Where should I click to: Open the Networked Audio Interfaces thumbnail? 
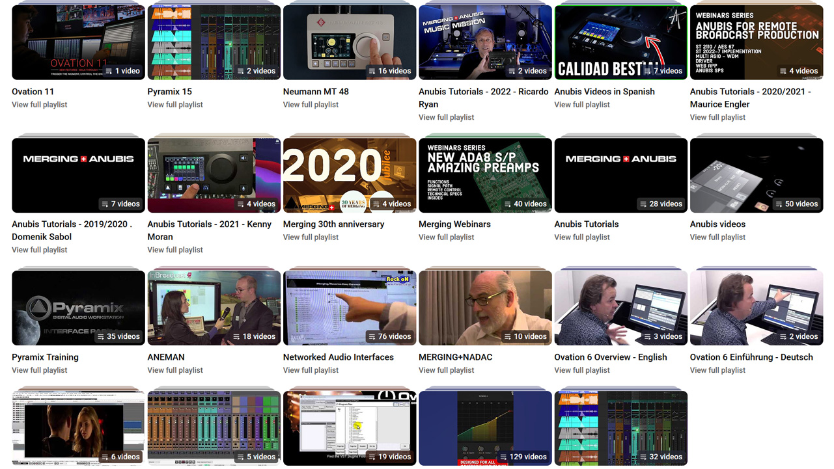(x=350, y=308)
